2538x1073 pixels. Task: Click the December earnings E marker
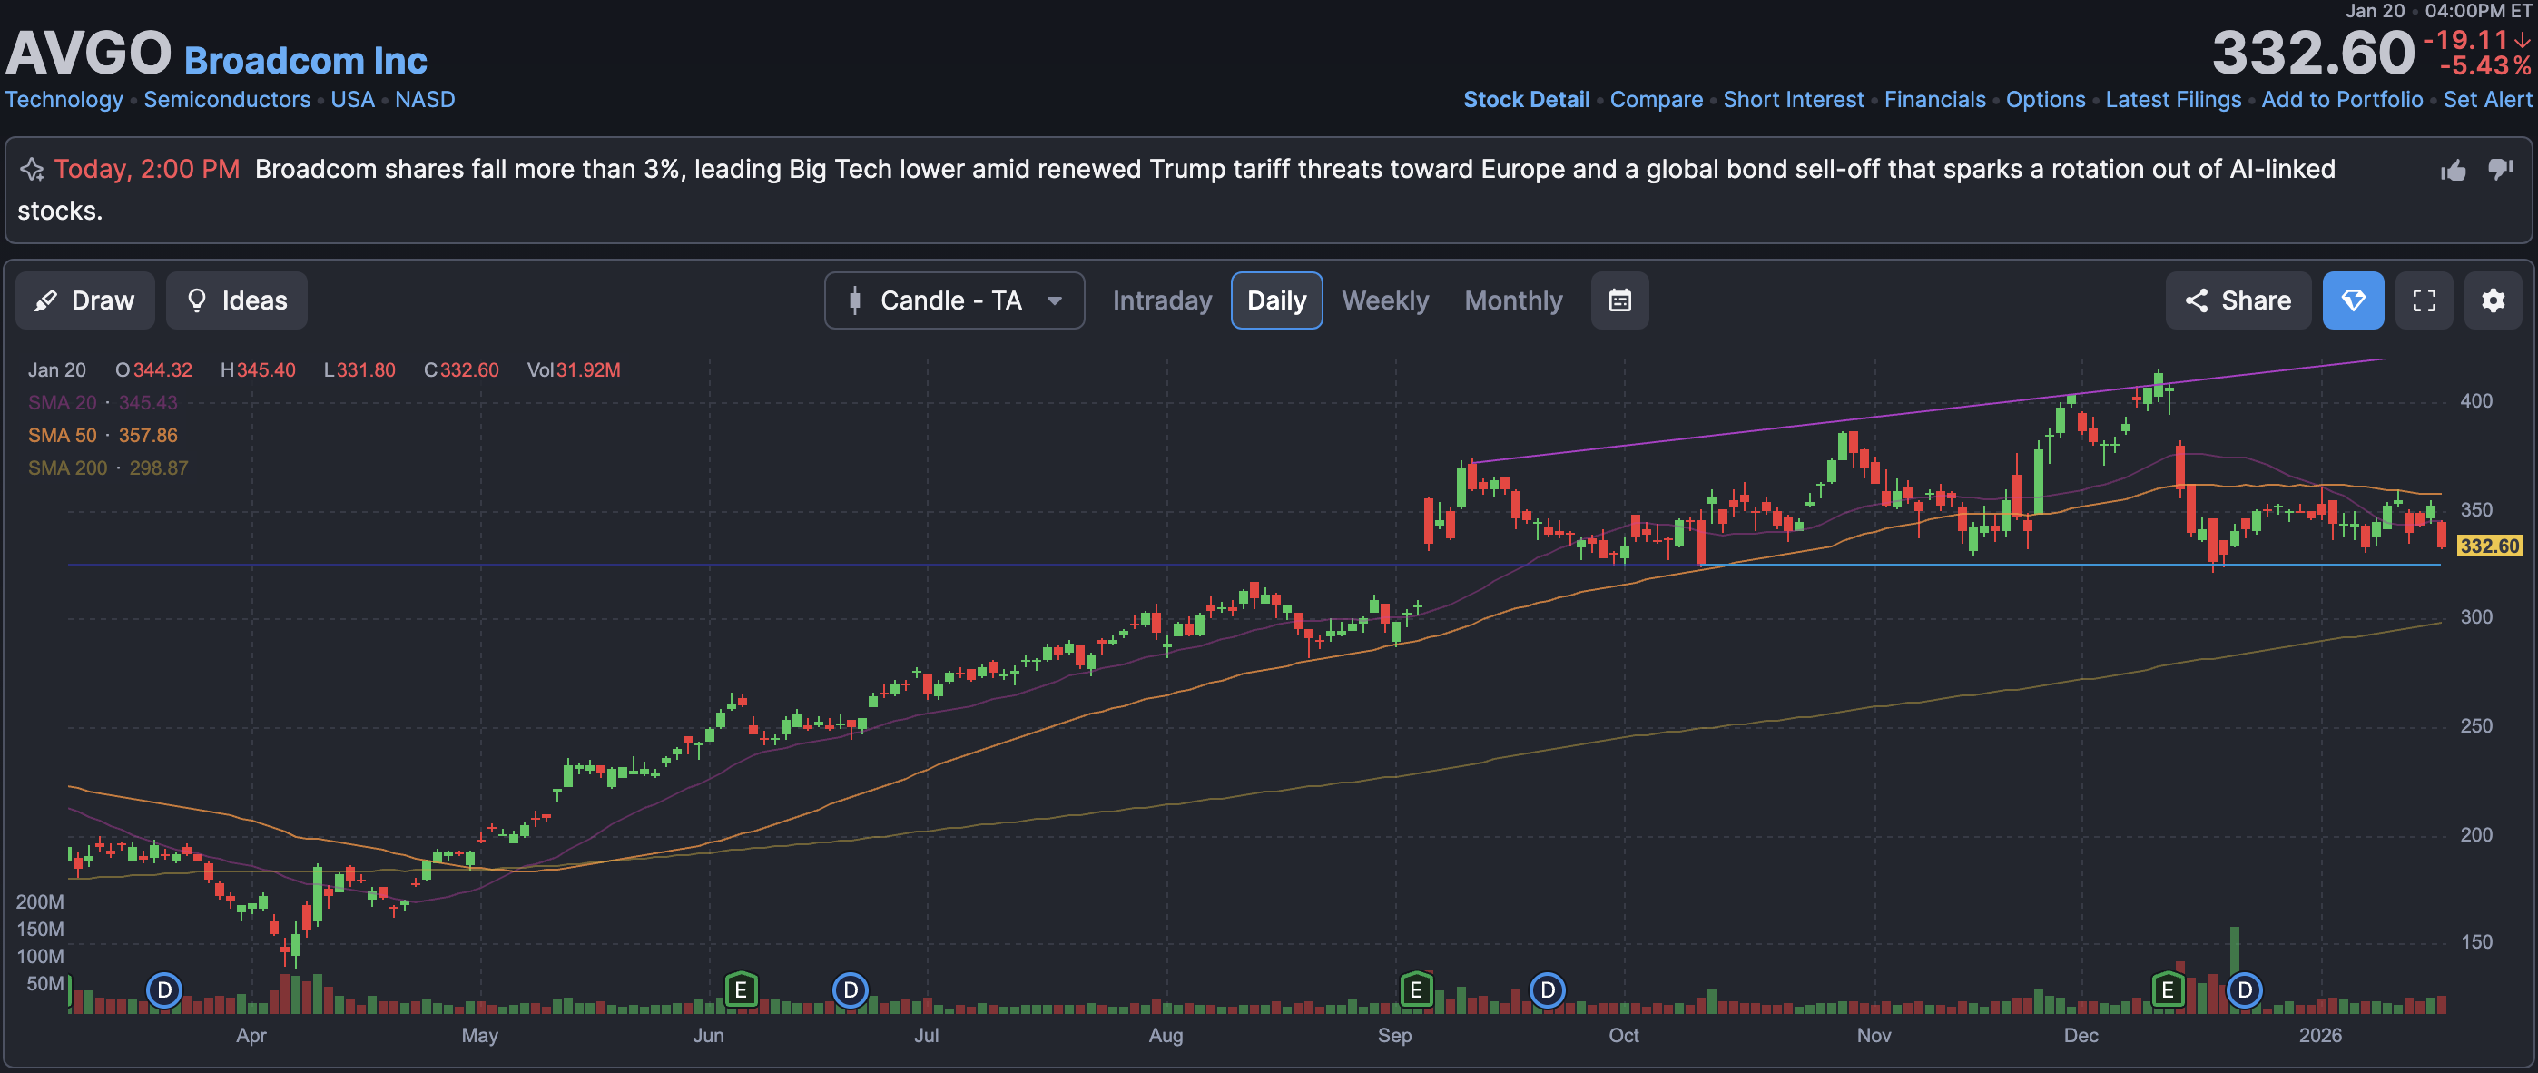click(2167, 989)
